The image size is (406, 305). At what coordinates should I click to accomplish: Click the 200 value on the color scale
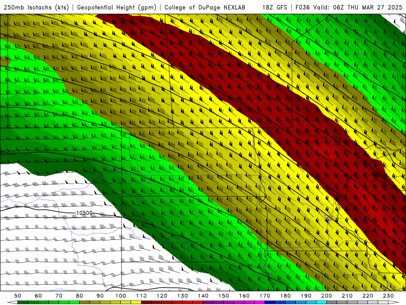(x=326, y=296)
